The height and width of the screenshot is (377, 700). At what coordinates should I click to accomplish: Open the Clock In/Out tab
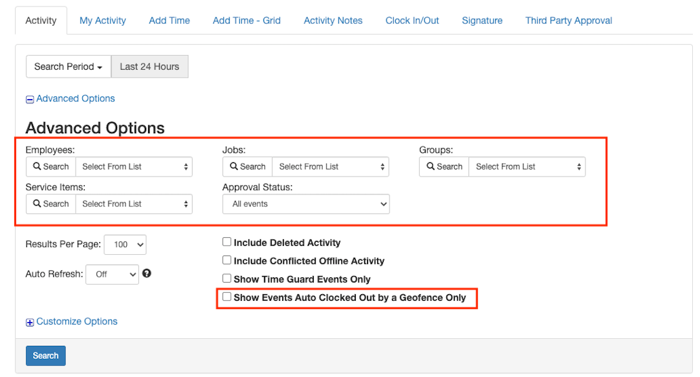pos(412,21)
